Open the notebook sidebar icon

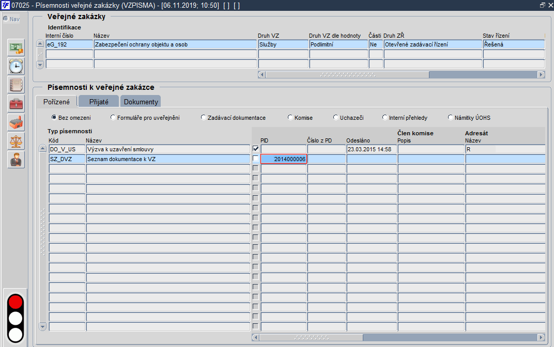coord(16,85)
